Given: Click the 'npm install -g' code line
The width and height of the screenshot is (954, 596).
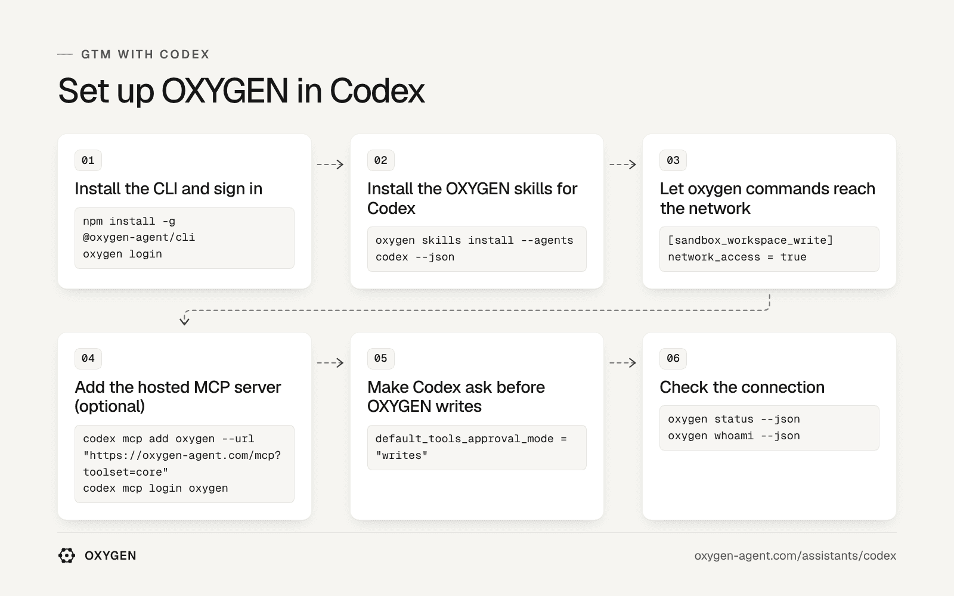Looking at the screenshot, I should (x=129, y=221).
